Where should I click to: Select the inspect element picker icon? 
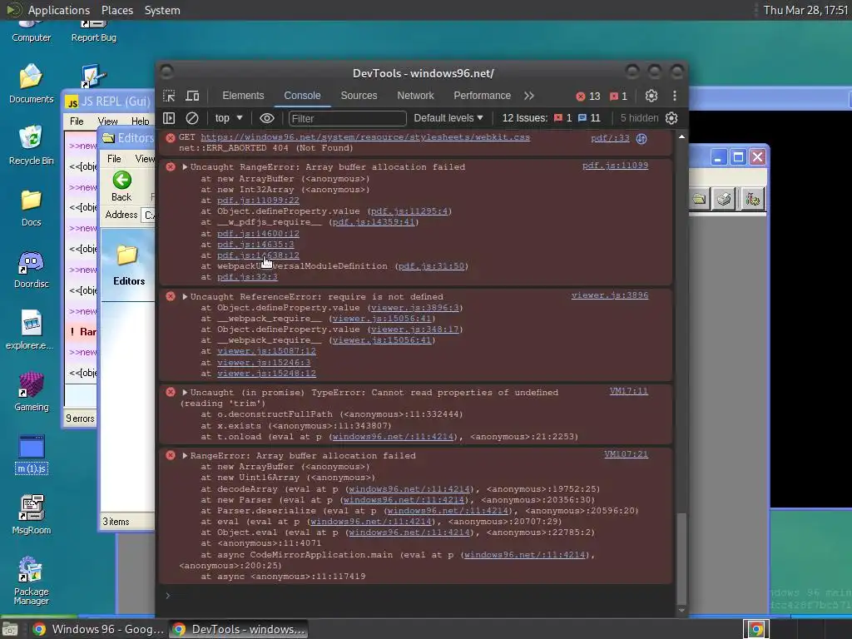pos(169,97)
